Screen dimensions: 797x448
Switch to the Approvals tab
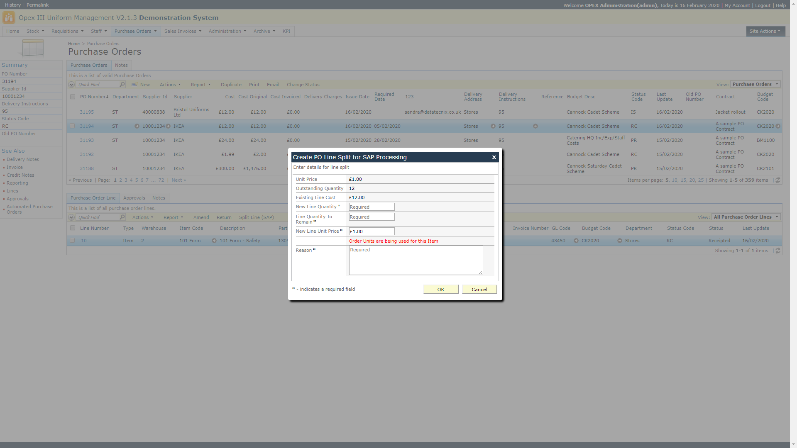coord(134,198)
